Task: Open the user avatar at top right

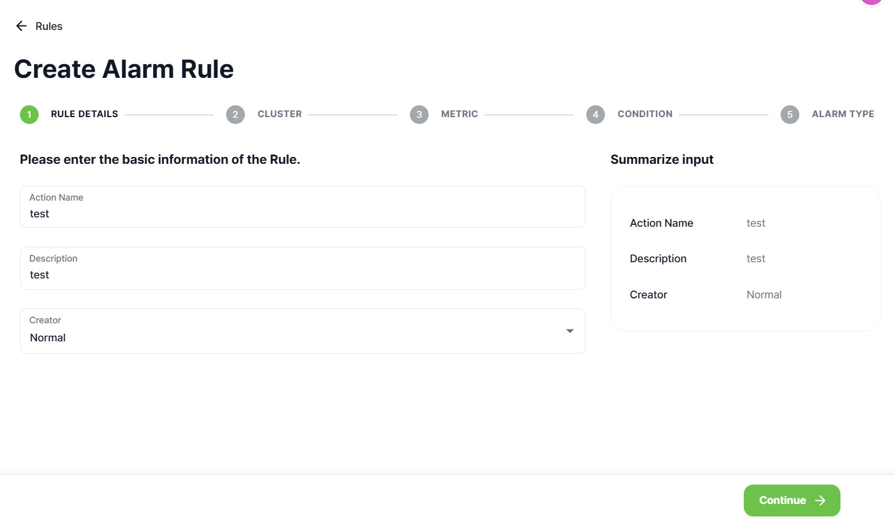Action: click(872, 2)
